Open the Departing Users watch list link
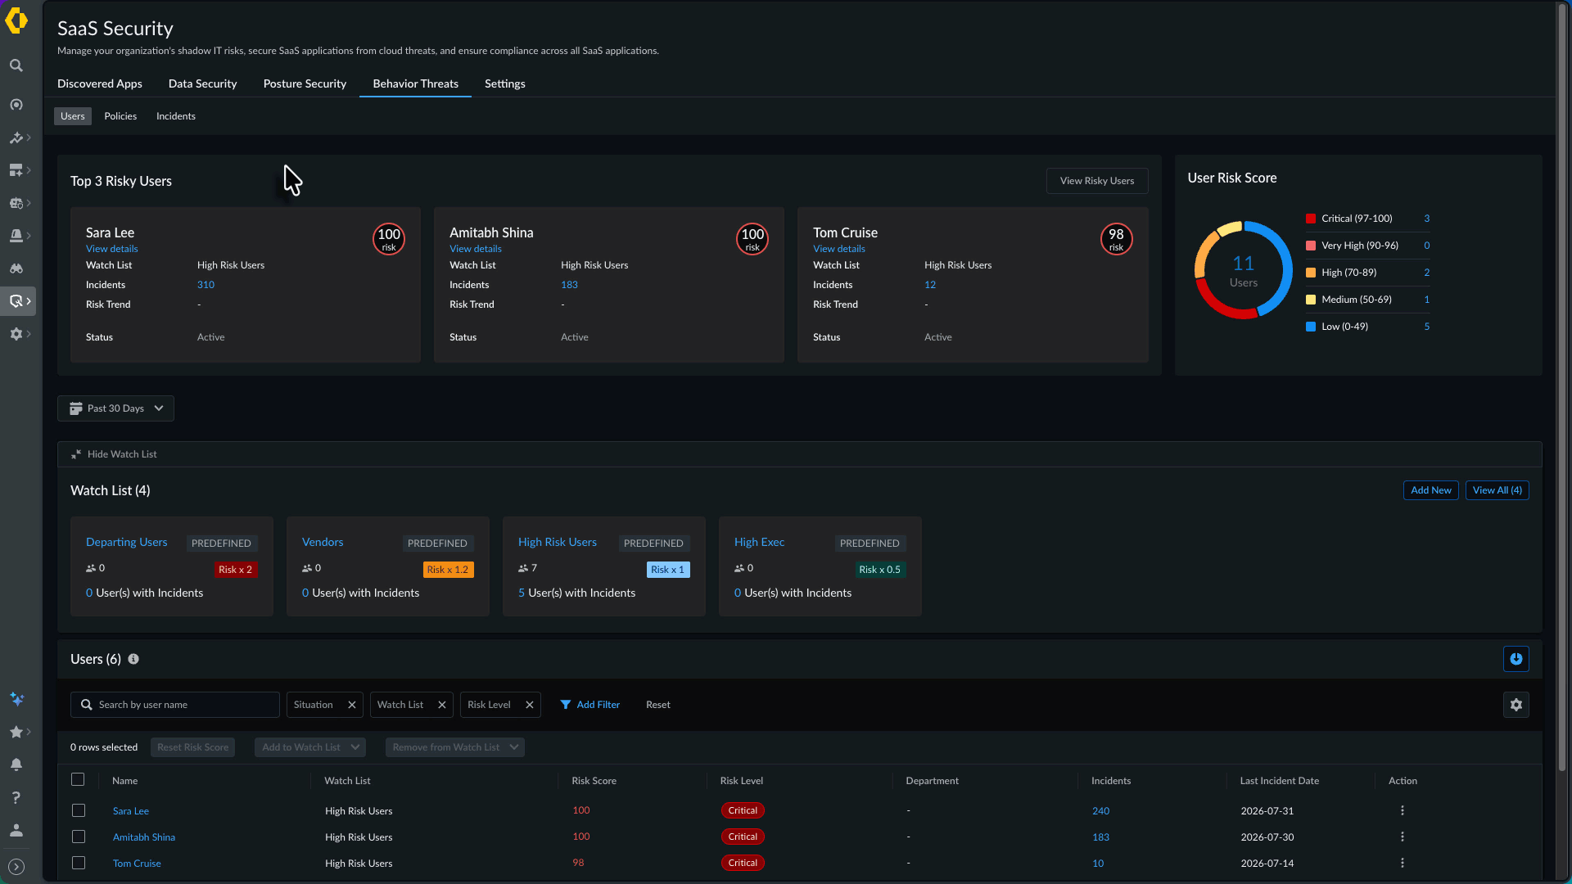This screenshot has width=1572, height=884. 127,542
